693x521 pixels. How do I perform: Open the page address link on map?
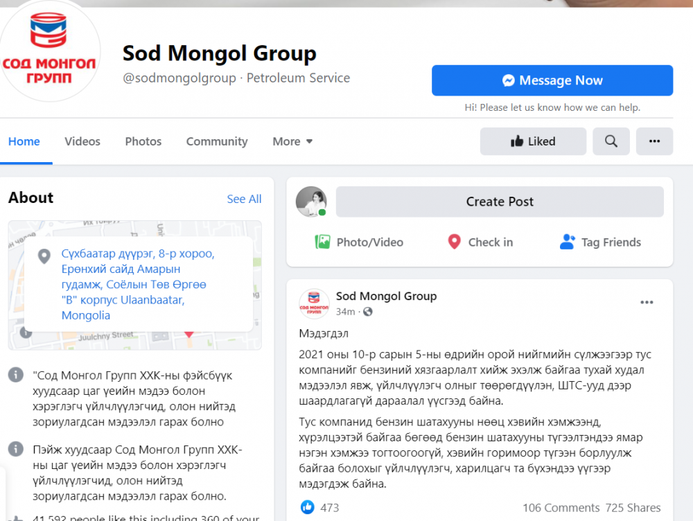pyautogui.click(x=138, y=284)
